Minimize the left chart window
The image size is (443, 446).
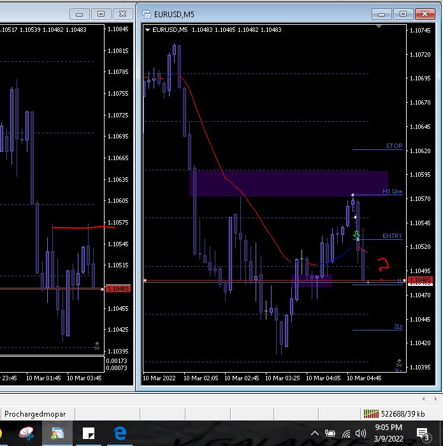(x=80, y=14)
